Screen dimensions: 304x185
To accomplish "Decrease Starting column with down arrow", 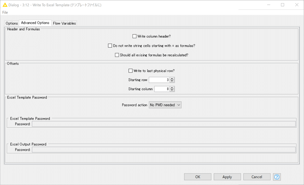I will pyautogui.click(x=172, y=90).
